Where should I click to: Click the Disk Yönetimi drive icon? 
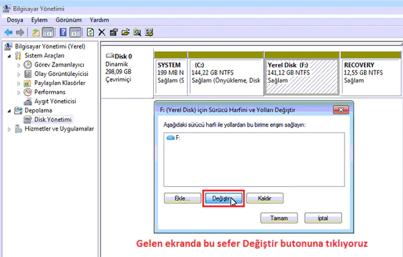tap(28, 119)
